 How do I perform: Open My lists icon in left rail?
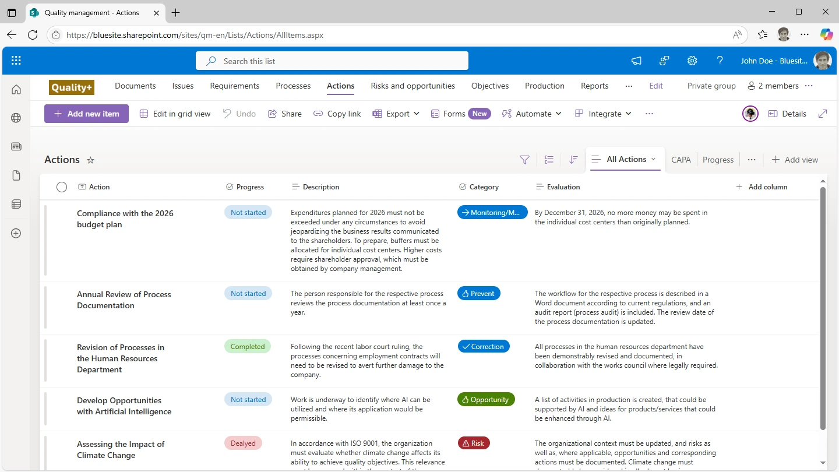tap(16, 204)
